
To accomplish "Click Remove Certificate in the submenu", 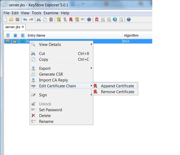I will tap(115, 92).
